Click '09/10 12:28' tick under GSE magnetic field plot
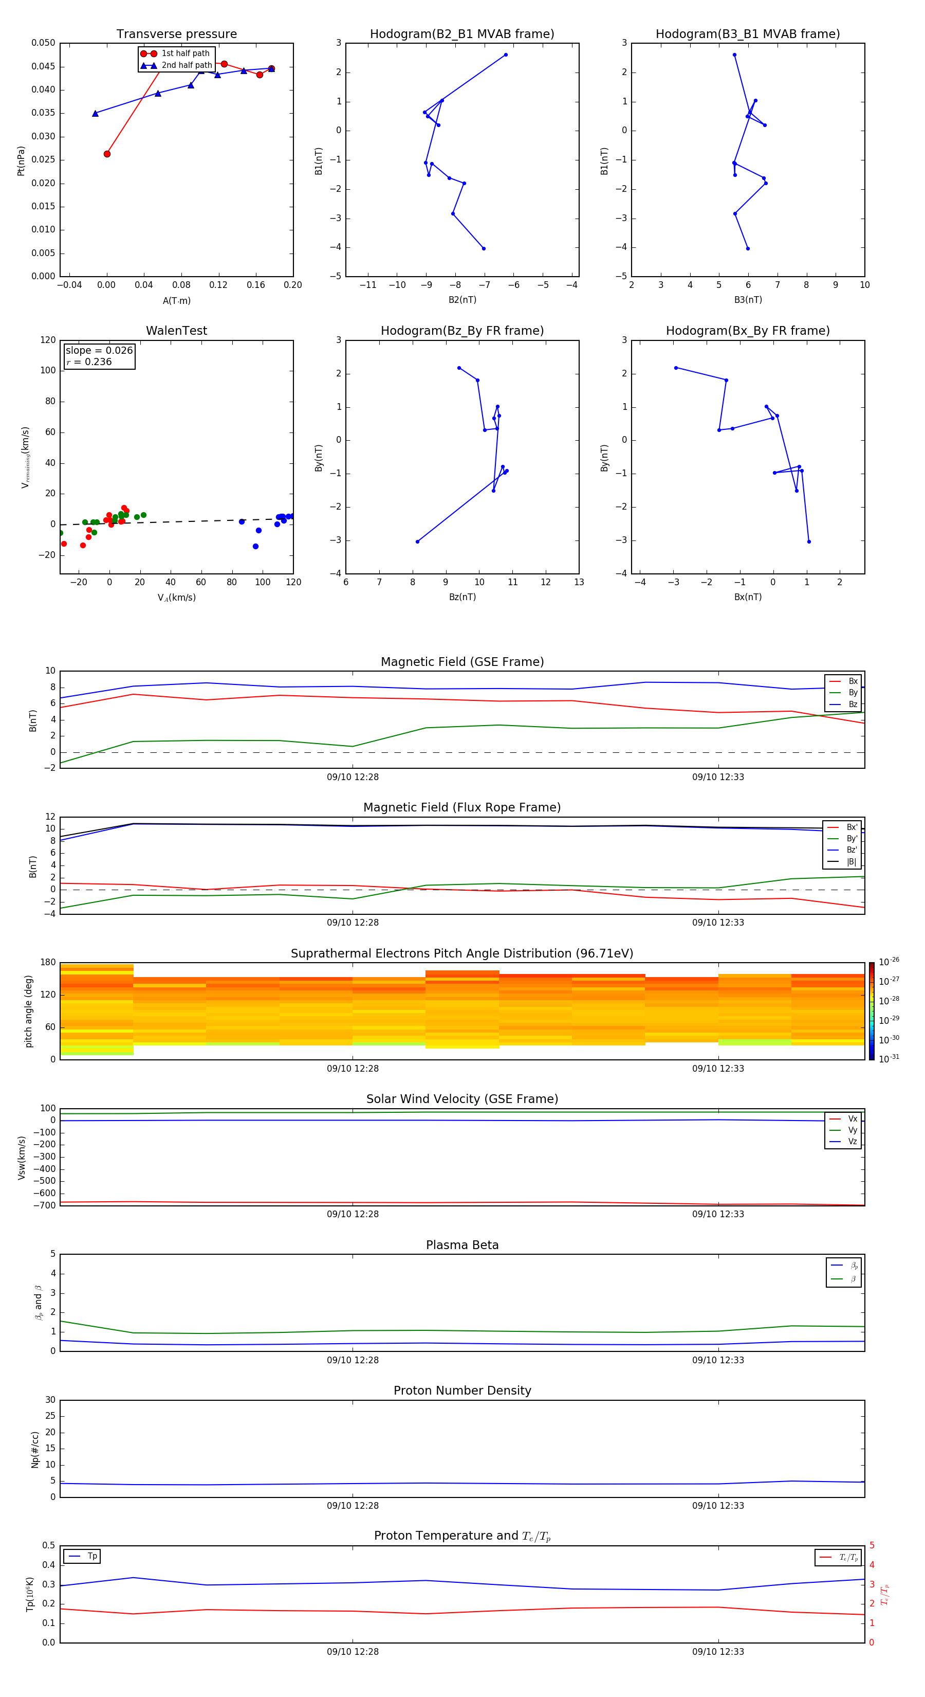This screenshot has height=1697, width=925. tap(353, 778)
